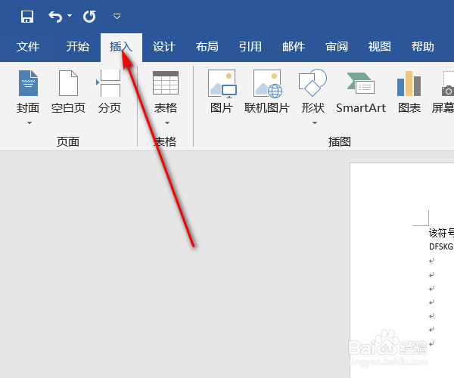
Task: Insert a 图片 (Picture) from device
Action: [x=222, y=92]
